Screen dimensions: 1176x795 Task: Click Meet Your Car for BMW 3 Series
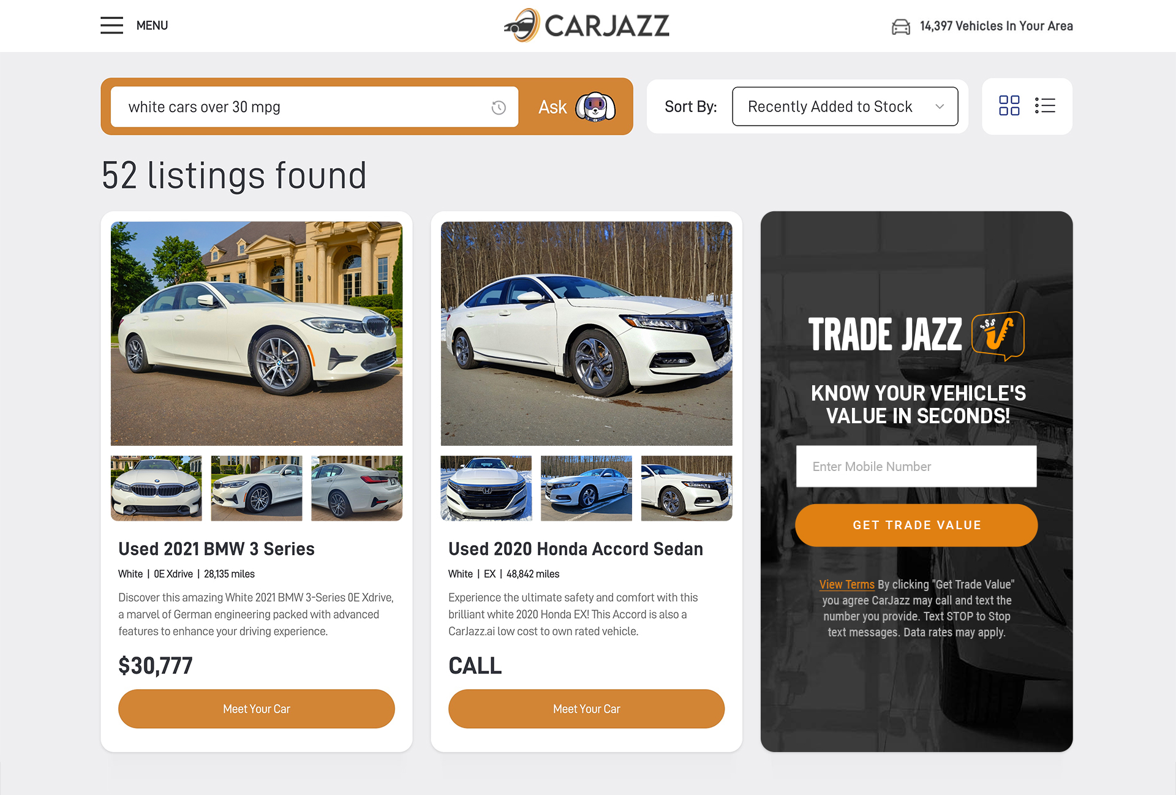point(256,709)
